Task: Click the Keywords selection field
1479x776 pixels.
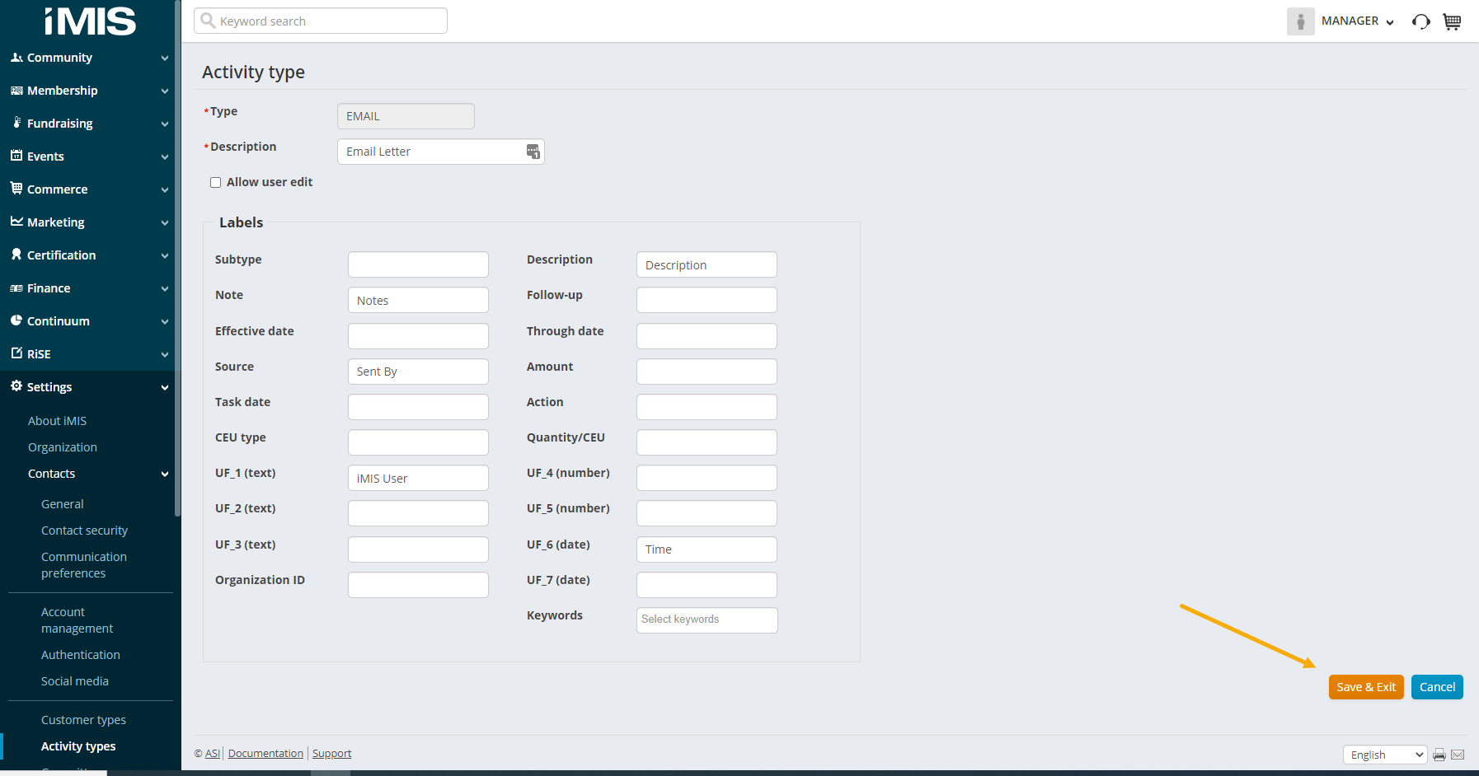Action: pyautogui.click(x=707, y=619)
